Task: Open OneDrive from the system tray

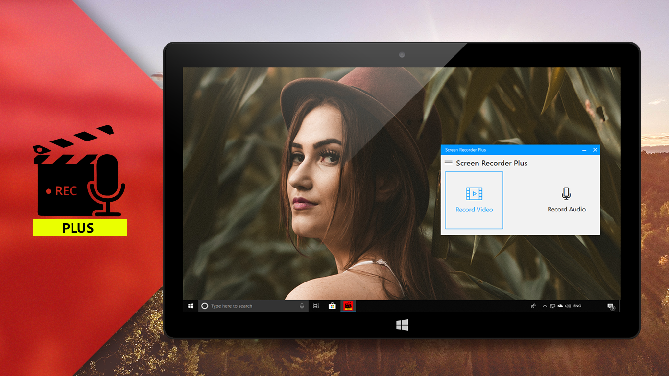Action: point(560,306)
